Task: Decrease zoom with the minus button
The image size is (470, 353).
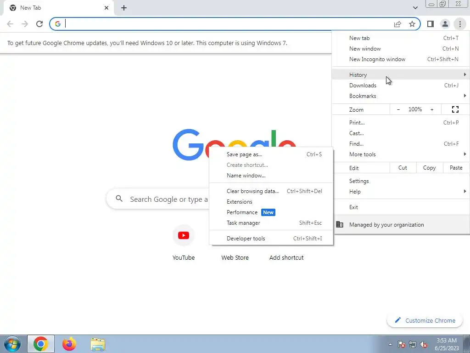Action: [398, 109]
